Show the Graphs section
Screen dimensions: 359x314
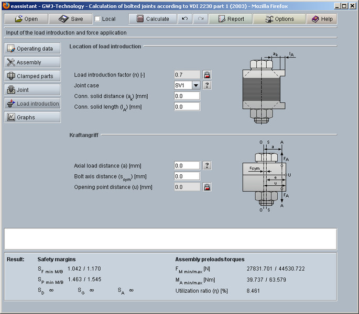tap(32, 117)
